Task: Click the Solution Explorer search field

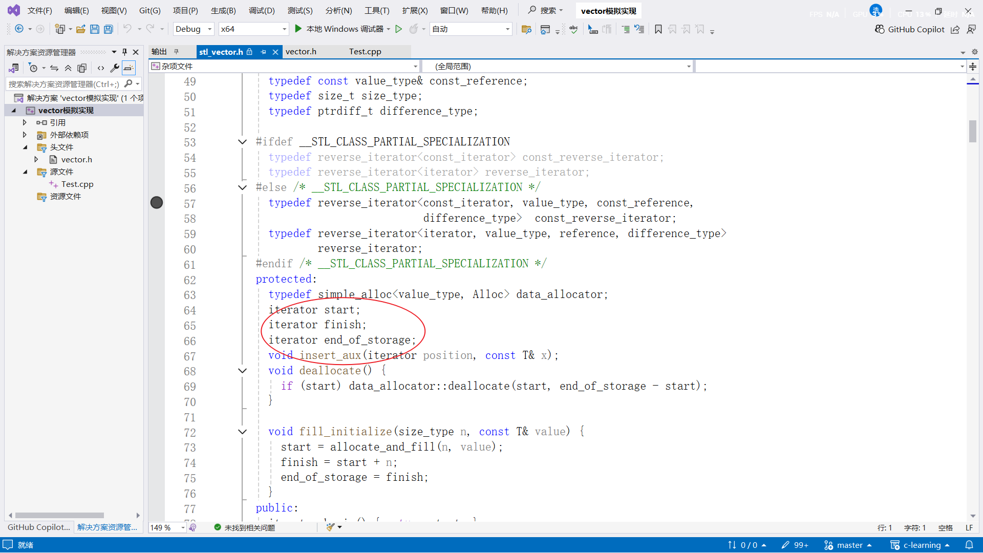Action: click(x=64, y=84)
